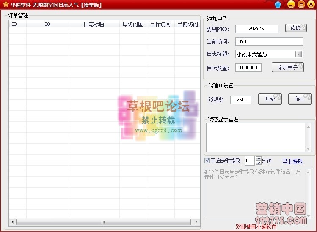Click the 添加单子 button
Viewport: 317px width, 232px height.
click(x=288, y=67)
